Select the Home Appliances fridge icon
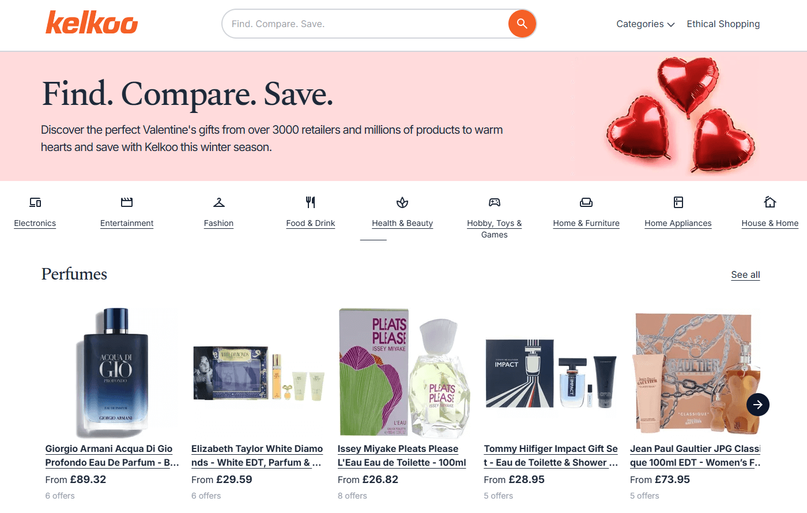The width and height of the screenshot is (807, 513). [678, 202]
